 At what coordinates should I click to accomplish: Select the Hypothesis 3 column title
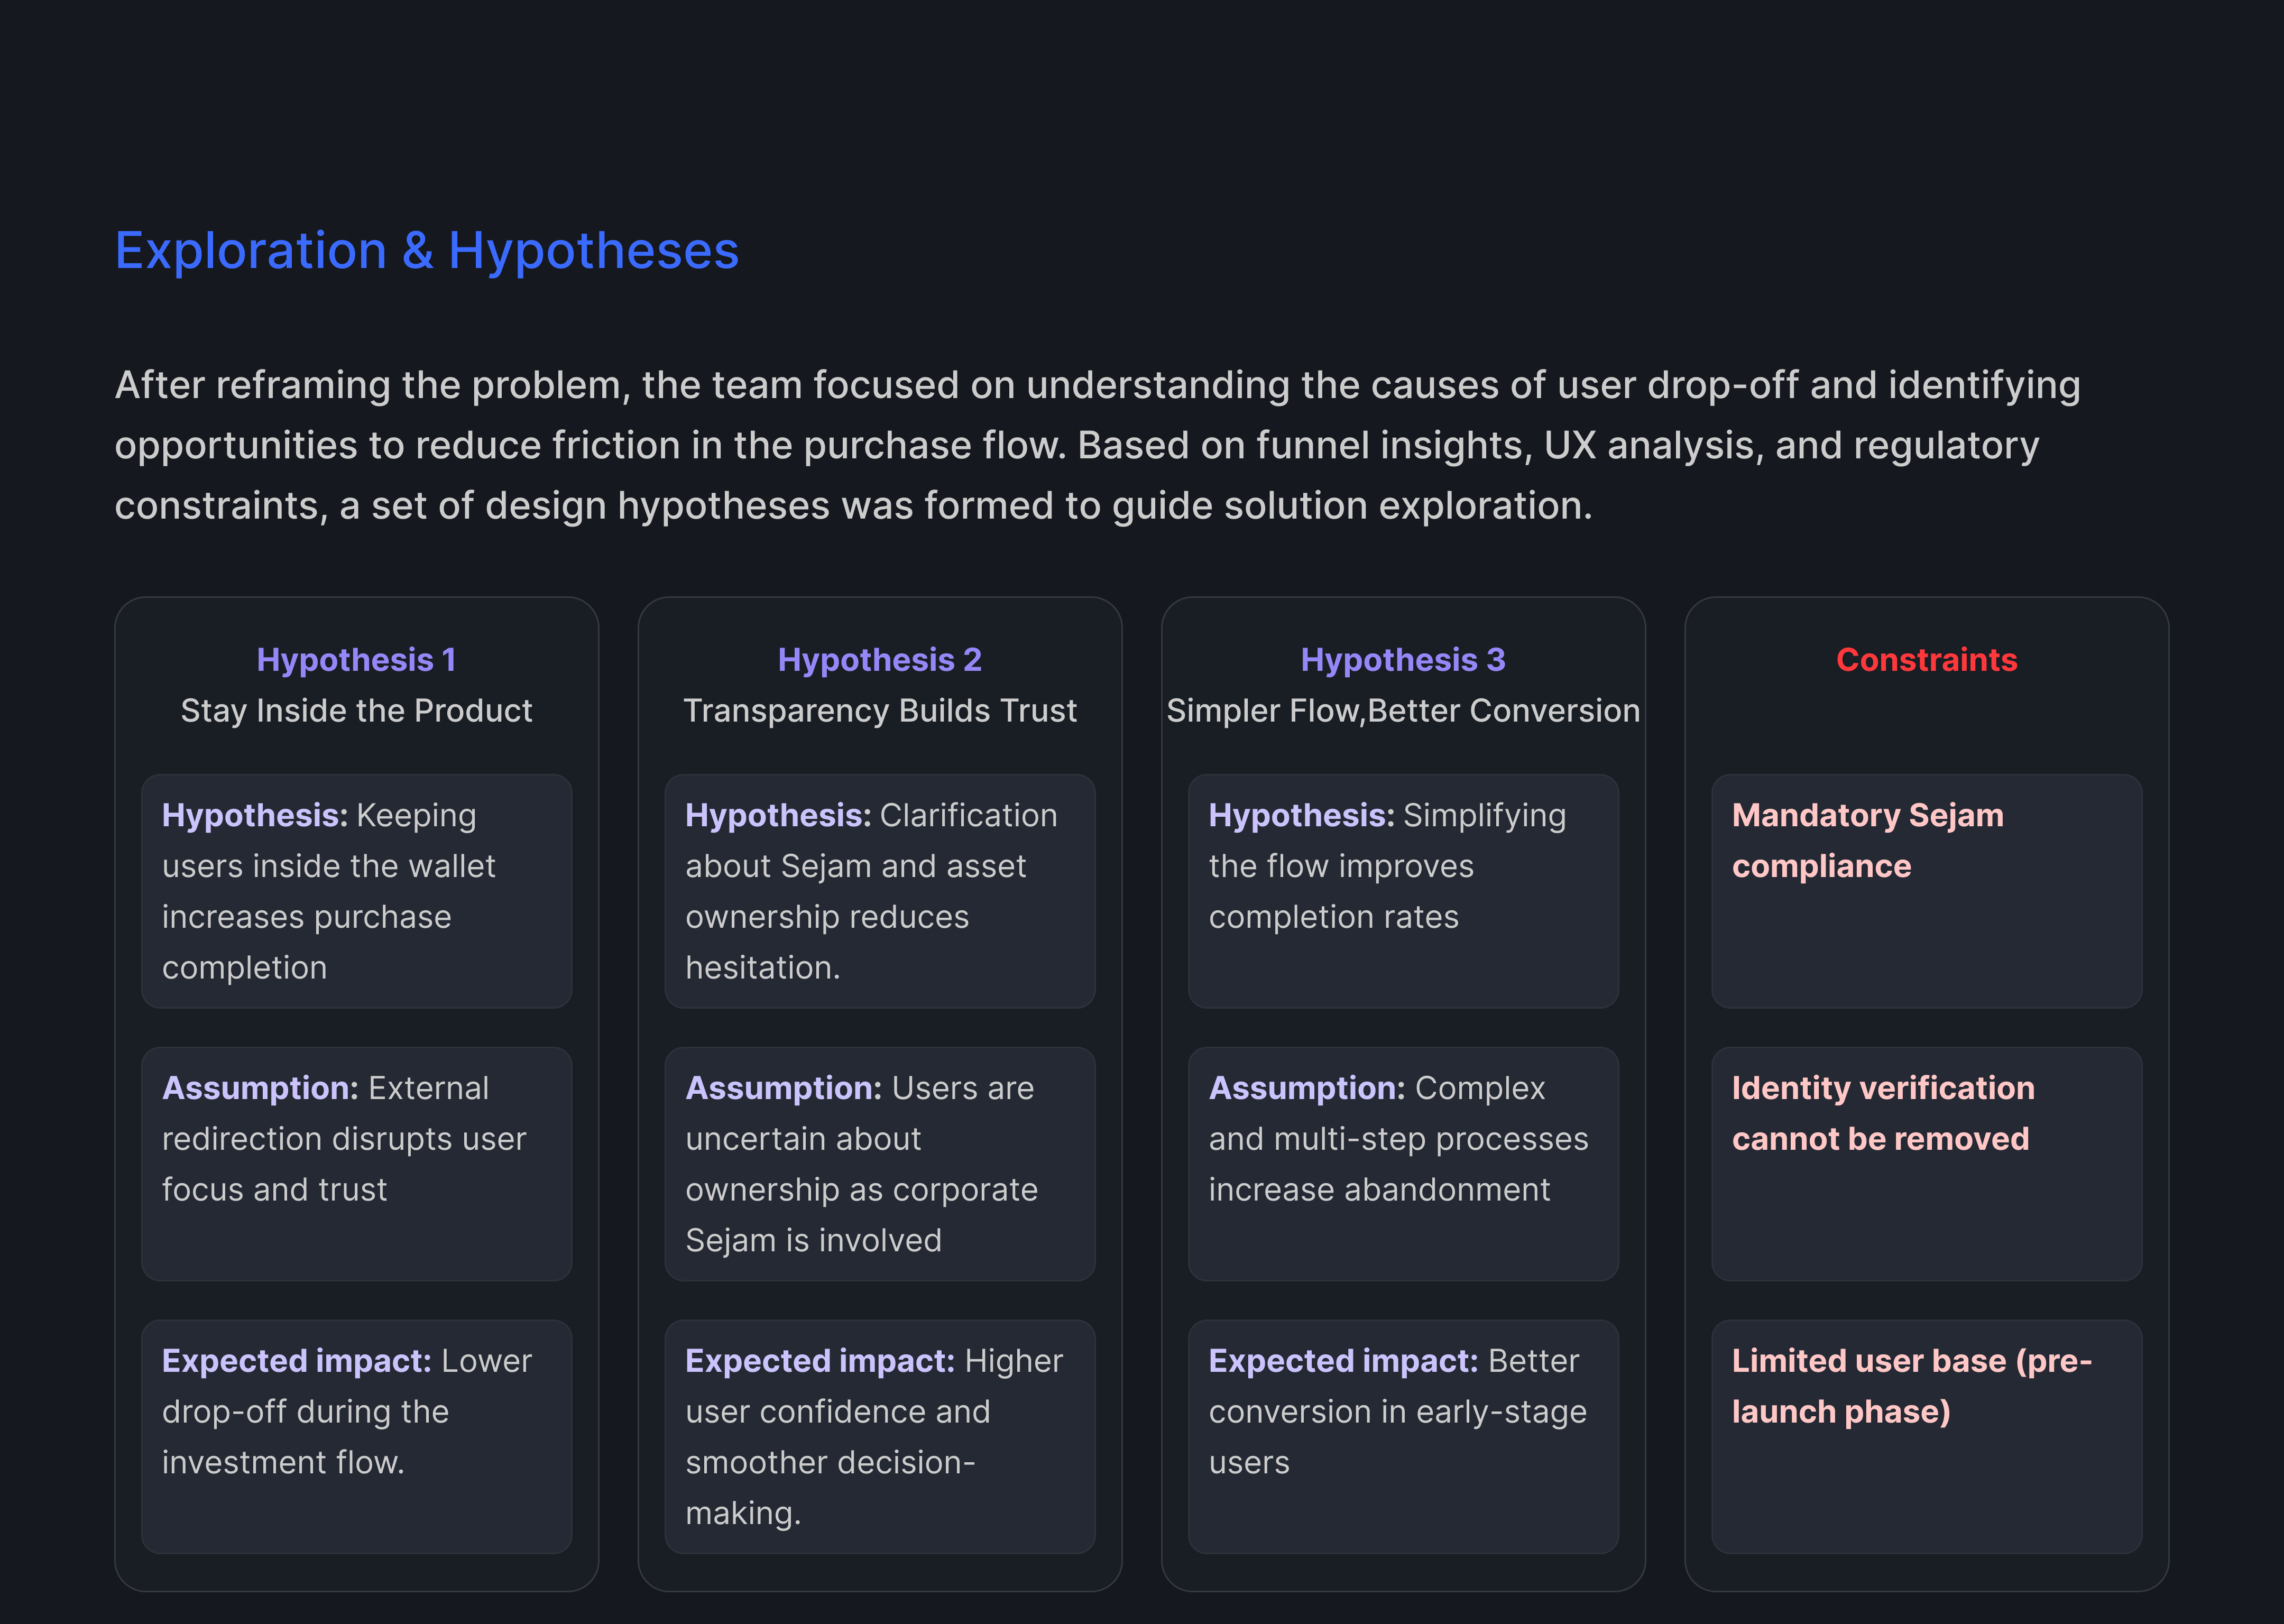[1403, 660]
